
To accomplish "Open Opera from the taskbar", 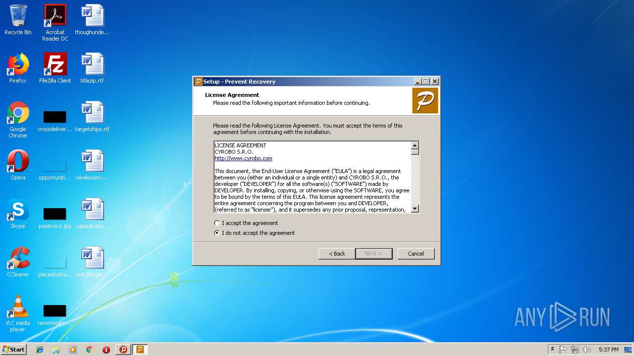I will pyautogui.click(x=106, y=350).
